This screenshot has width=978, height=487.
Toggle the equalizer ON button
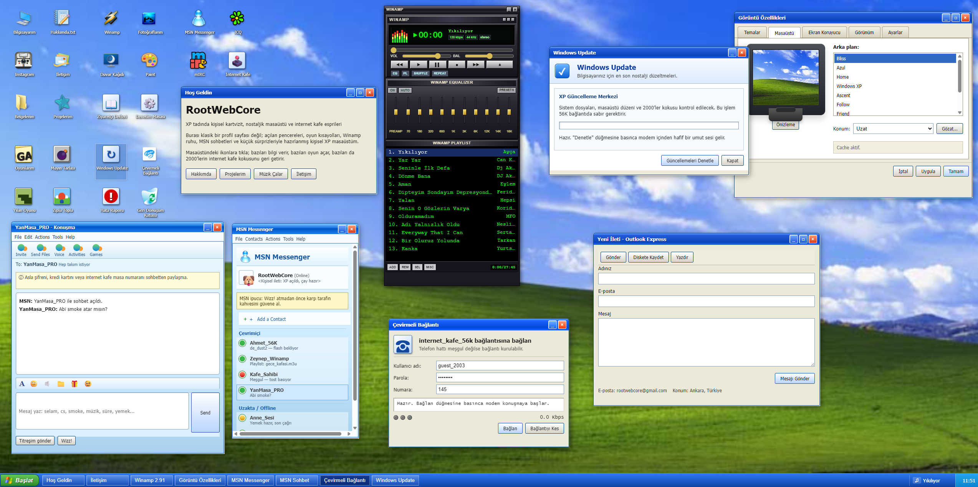pyautogui.click(x=392, y=90)
